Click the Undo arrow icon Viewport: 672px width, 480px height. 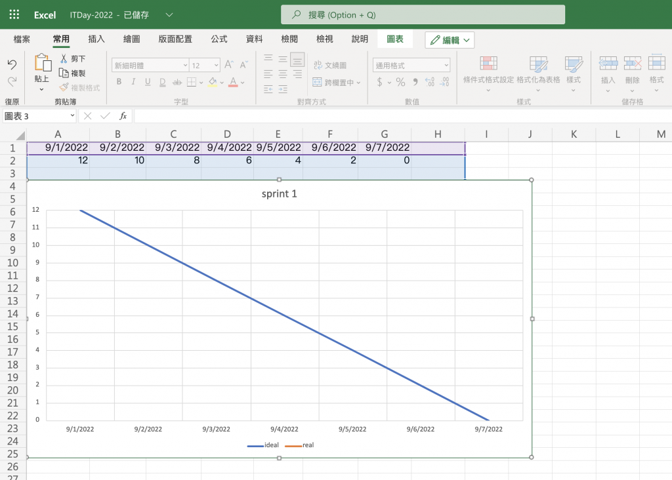tap(12, 64)
